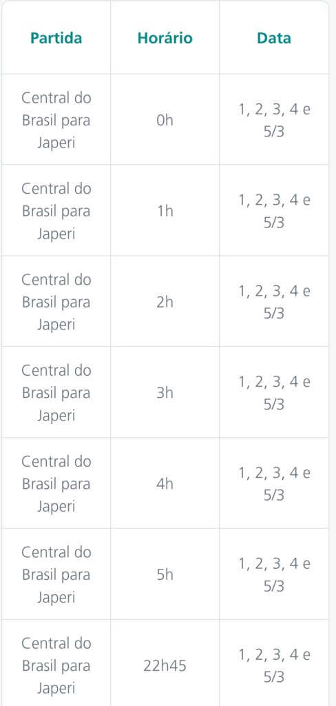Click the date cell in the 2h row
The image size is (336, 706).
pyautogui.click(x=274, y=301)
